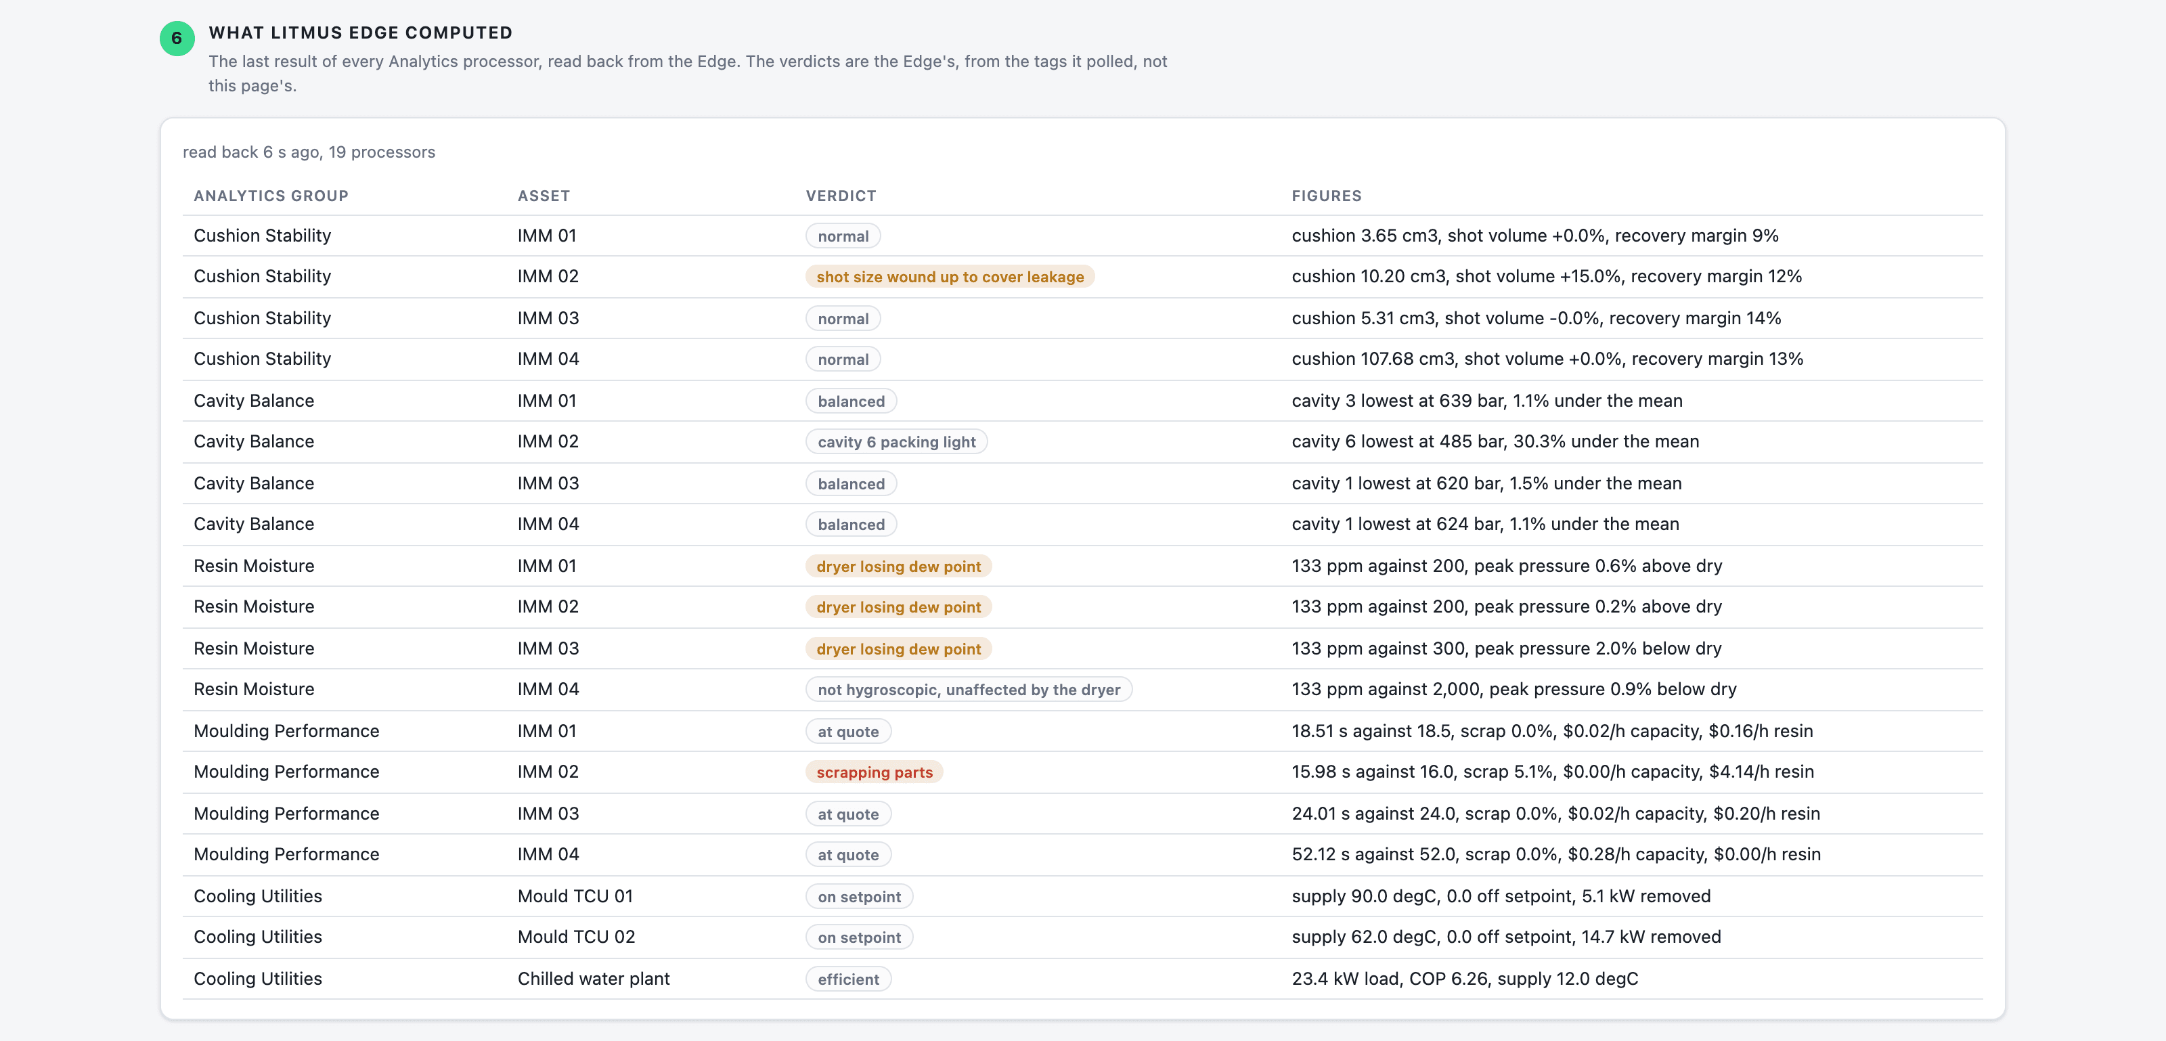The image size is (2166, 1041).
Task: Click 'Resin Moisture' in the IMM 02 row
Action: pos(254,606)
